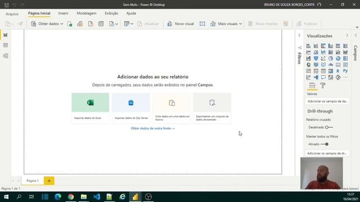
Task: Choose the treemap visualization
Action: [x=345, y=58]
